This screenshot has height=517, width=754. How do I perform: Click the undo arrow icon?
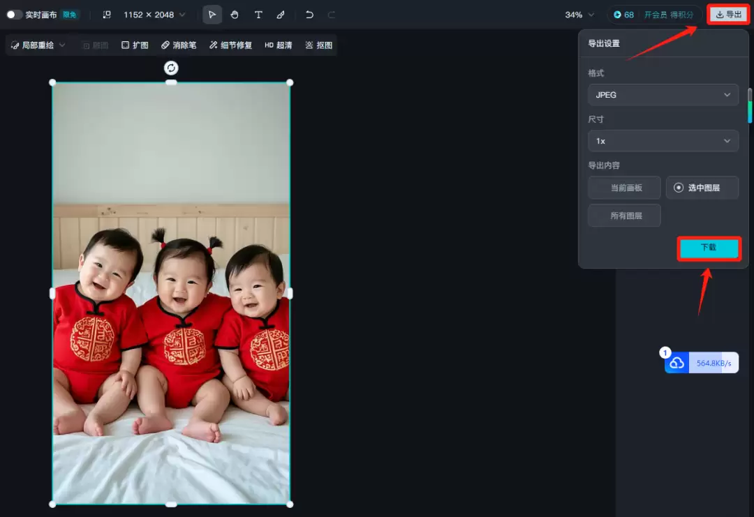pos(309,15)
